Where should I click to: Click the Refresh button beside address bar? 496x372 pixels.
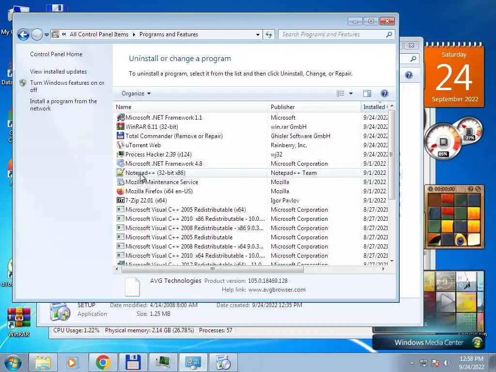269,34
